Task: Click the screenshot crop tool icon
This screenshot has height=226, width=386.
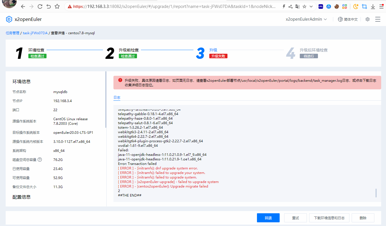Action: click(364, 6)
